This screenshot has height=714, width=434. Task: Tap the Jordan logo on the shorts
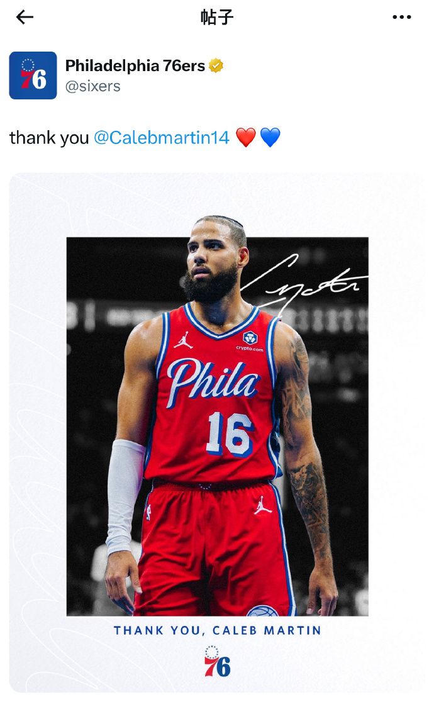(x=263, y=505)
